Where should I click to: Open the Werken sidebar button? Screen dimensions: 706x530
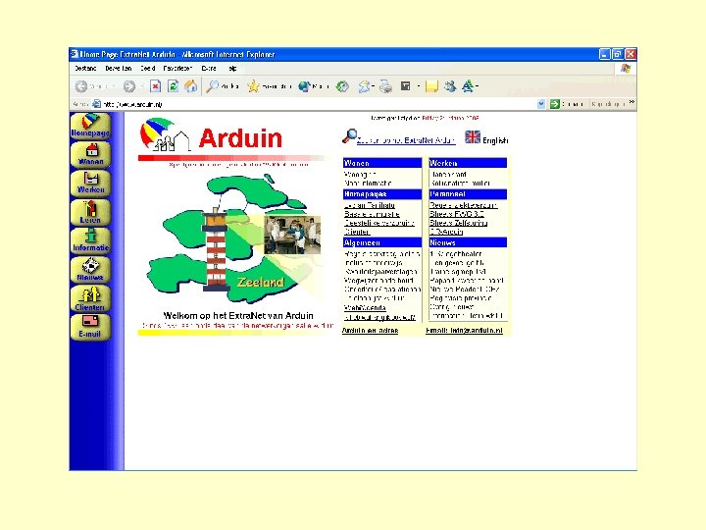pos(90,184)
